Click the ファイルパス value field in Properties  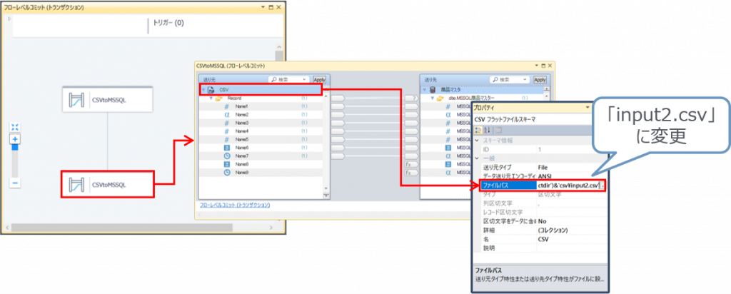point(567,186)
